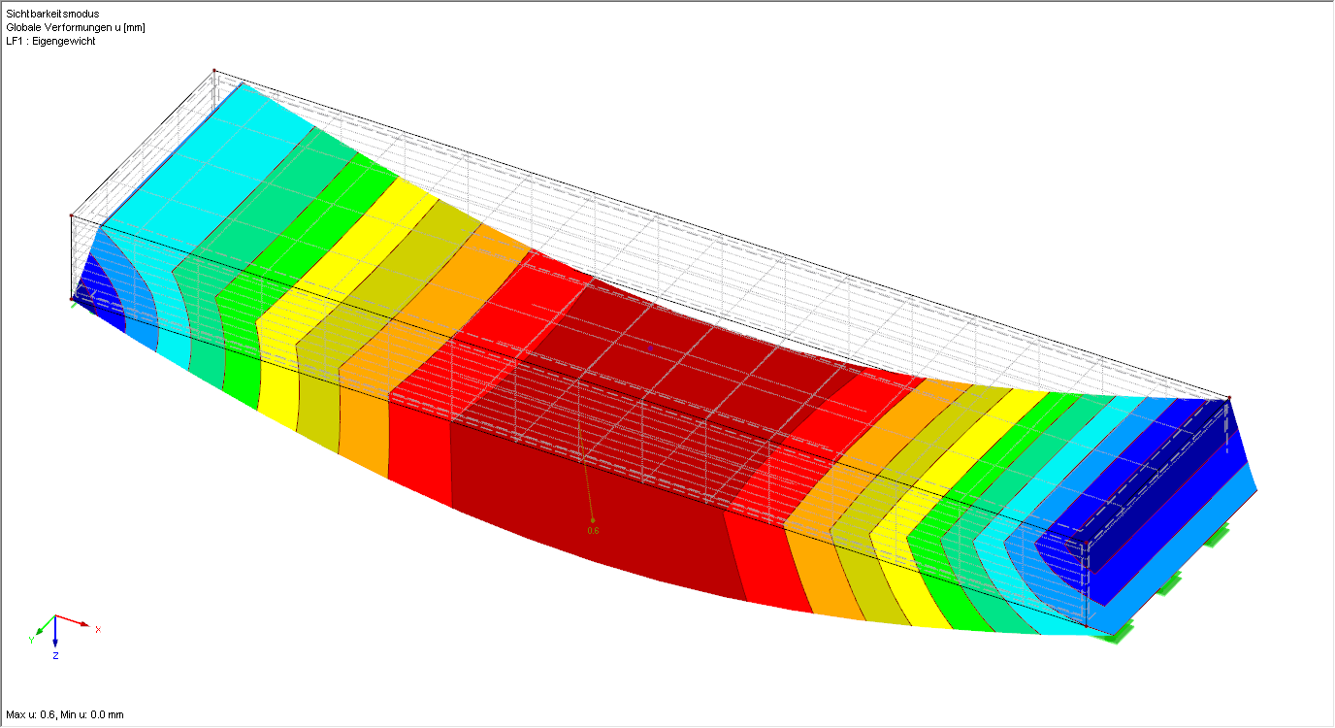Click the 'LF1 : Eigengewicht' load case label
Screen dimensions: 1335x728
coord(50,41)
